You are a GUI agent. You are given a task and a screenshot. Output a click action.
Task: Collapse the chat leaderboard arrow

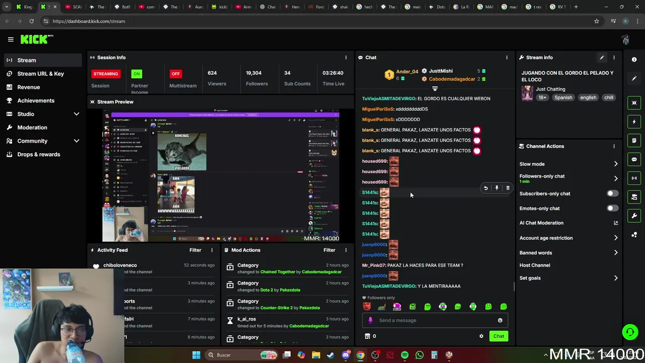tap(435, 89)
